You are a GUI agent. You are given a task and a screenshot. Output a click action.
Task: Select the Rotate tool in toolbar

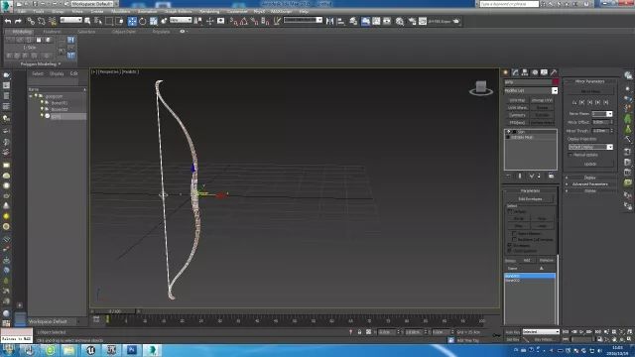[143, 21]
